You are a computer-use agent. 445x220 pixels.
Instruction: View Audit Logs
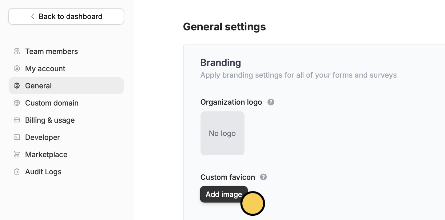(x=43, y=172)
